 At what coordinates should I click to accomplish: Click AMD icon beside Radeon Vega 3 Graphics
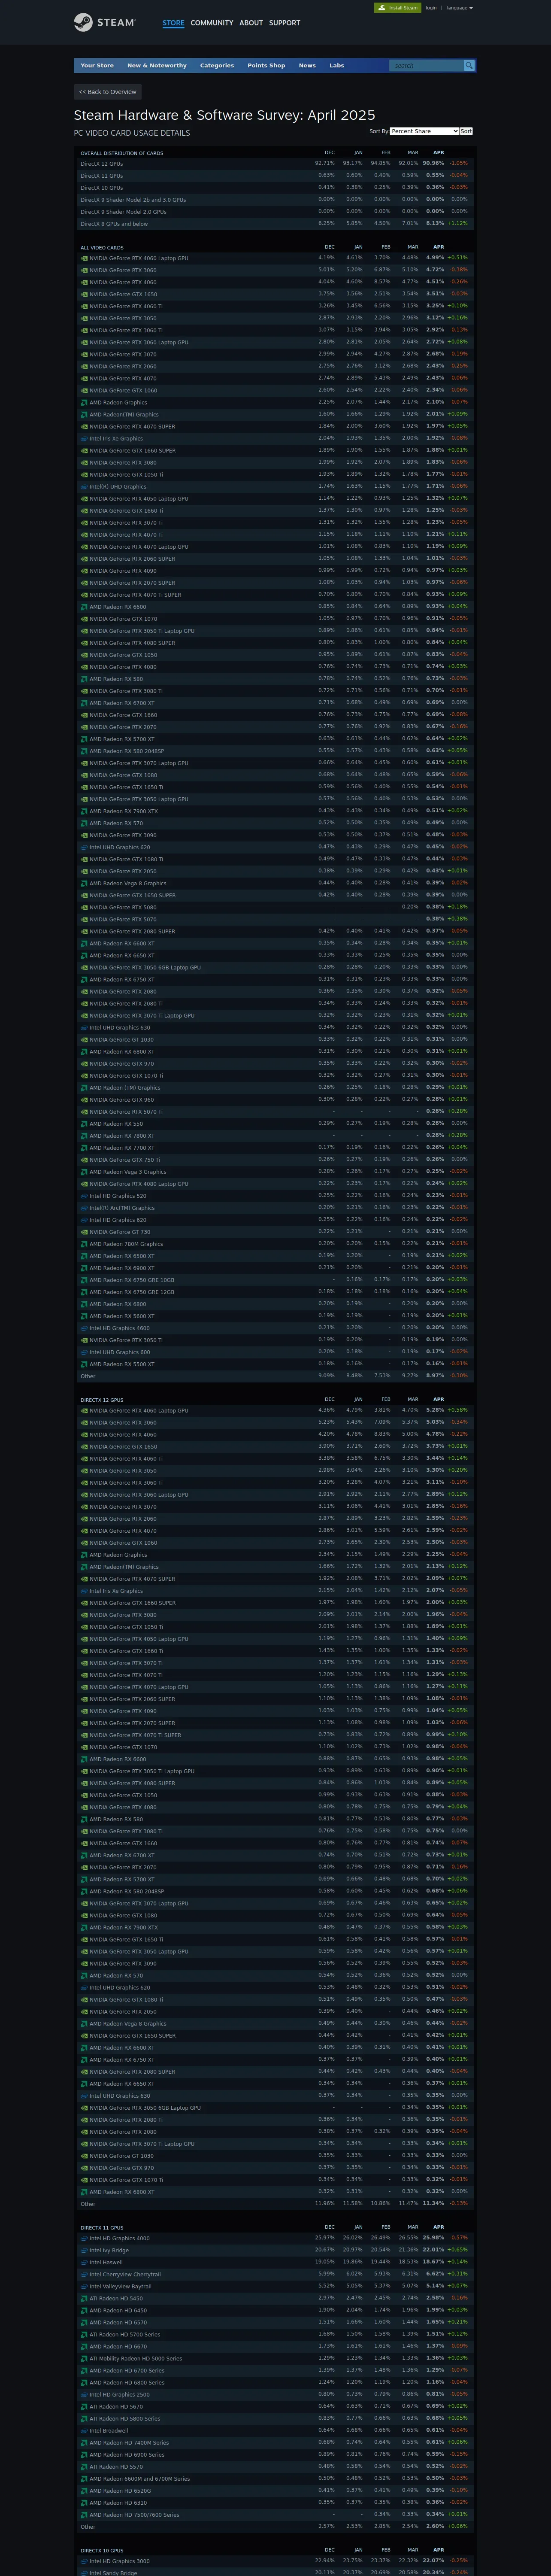click(x=84, y=1172)
